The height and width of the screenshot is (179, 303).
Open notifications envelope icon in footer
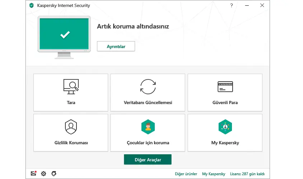[x=34, y=173]
